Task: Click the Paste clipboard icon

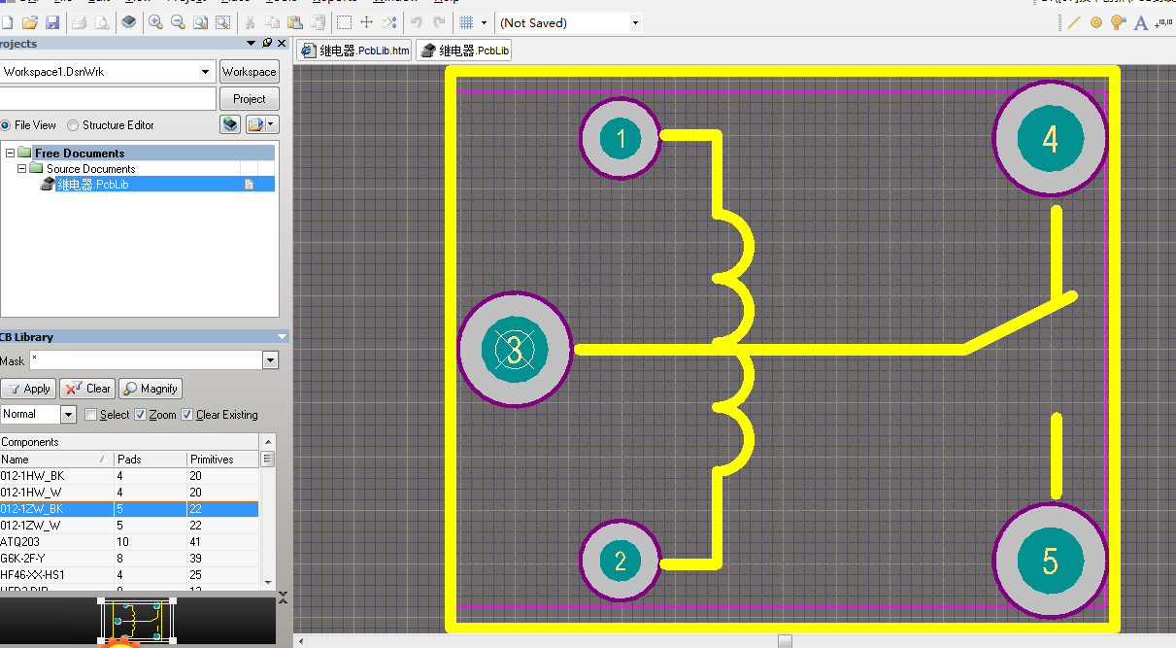Action: (294, 21)
